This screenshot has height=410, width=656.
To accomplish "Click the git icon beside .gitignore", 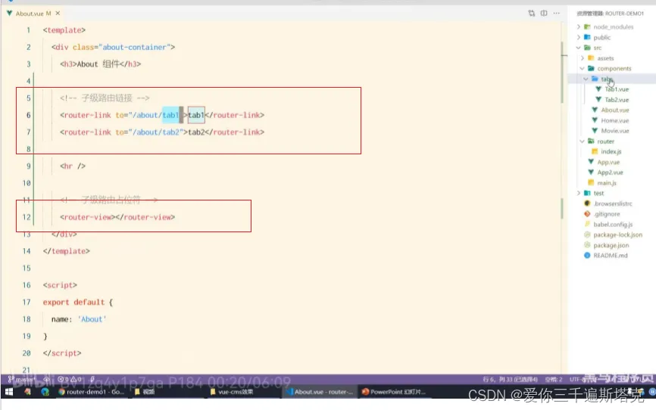I will pyautogui.click(x=587, y=214).
